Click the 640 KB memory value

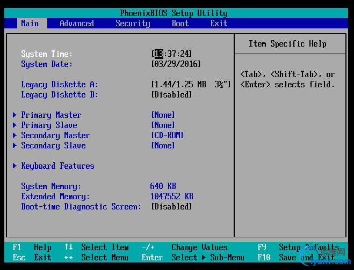163,186
